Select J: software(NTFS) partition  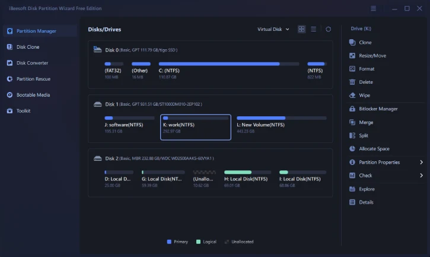(x=129, y=125)
